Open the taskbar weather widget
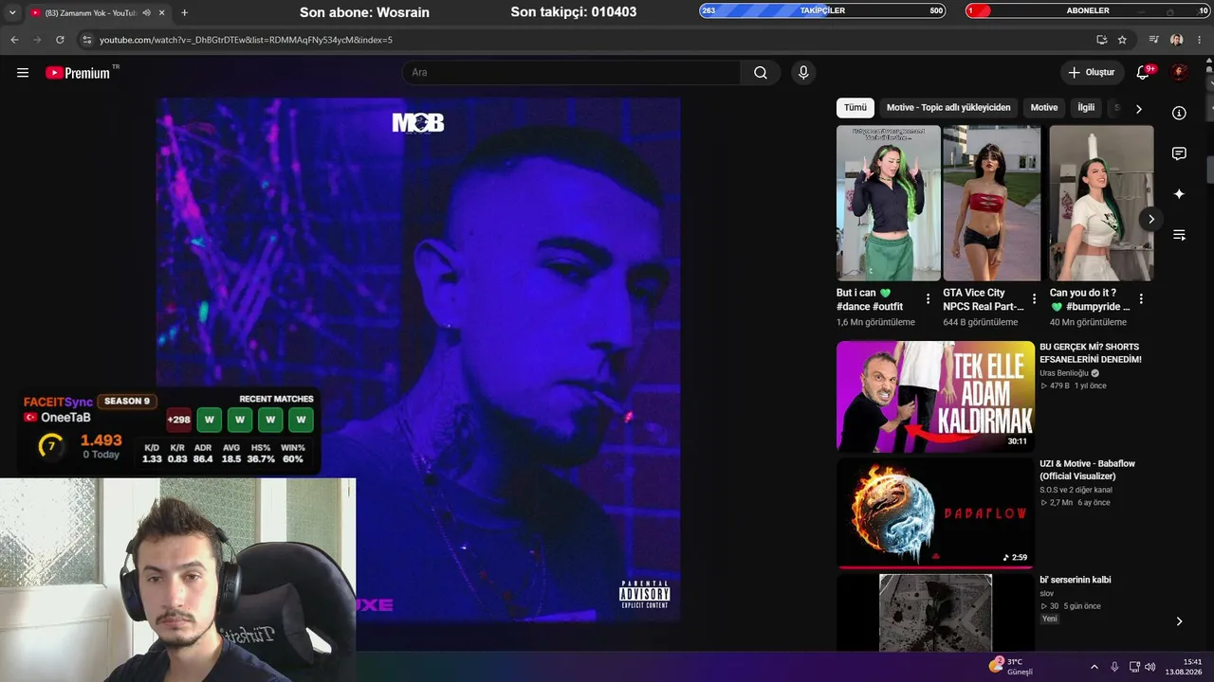 pos(1010,666)
